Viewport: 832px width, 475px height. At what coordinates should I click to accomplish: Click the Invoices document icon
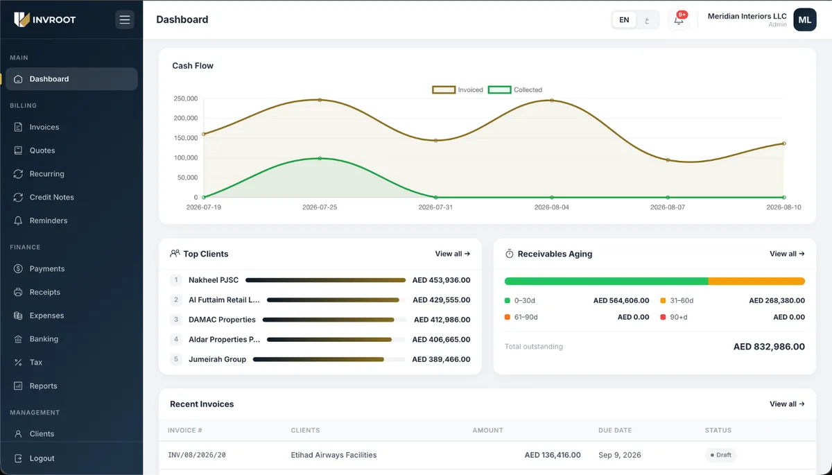(x=18, y=127)
